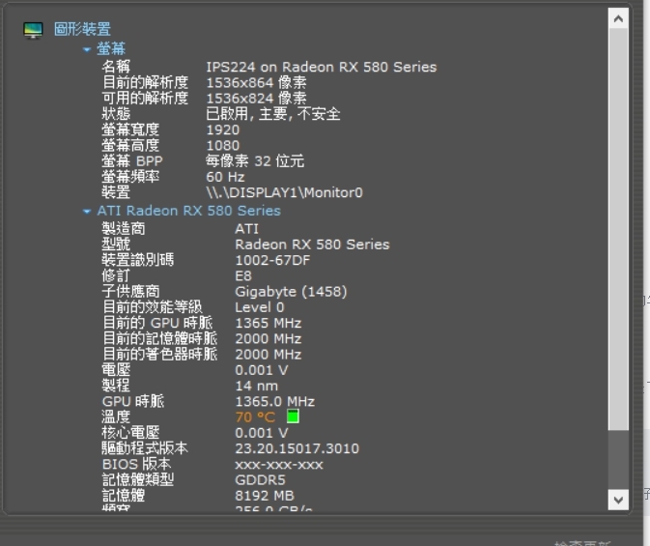Select the 核心電壓 value 0.001 V
This screenshot has height=546, width=650.
tap(262, 433)
